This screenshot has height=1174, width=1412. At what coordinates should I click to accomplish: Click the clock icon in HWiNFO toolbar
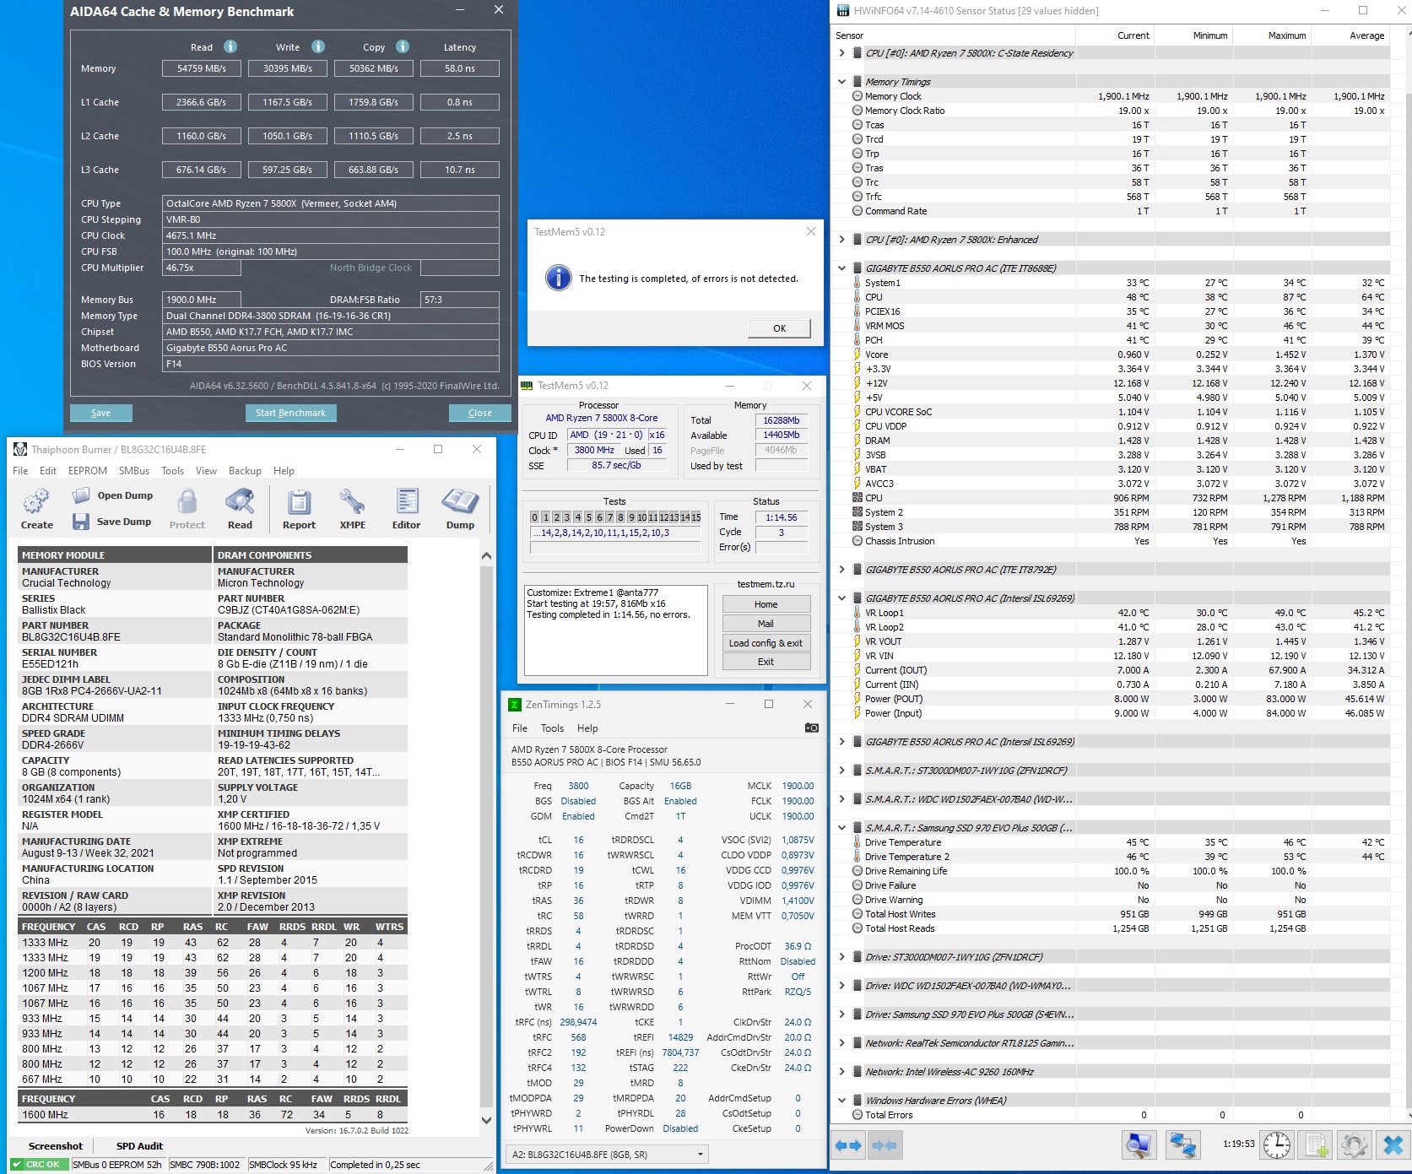click(x=1277, y=1144)
